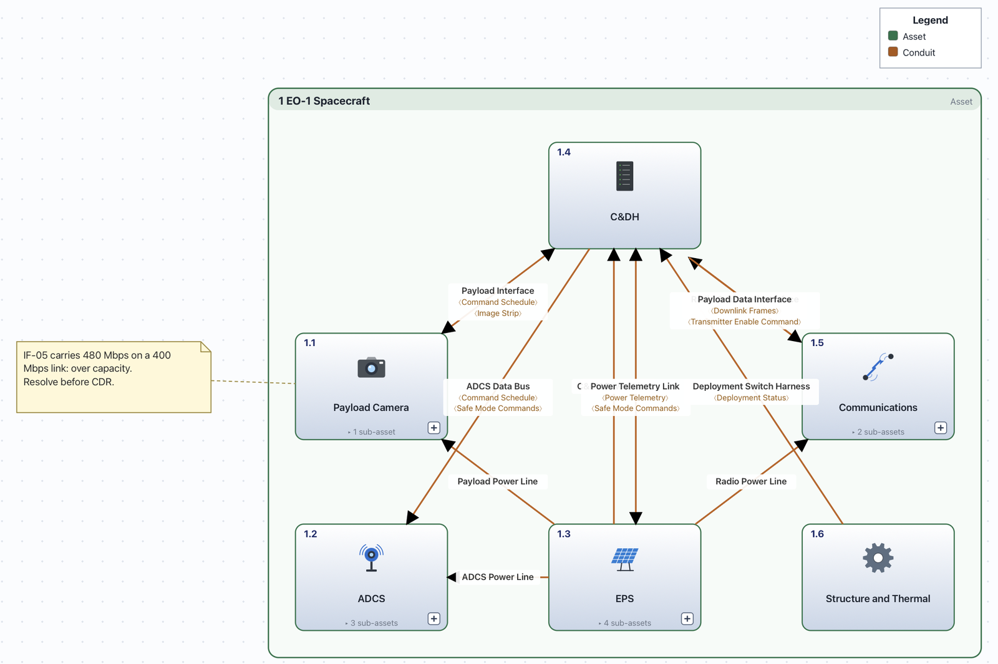Expand Communications node using plus button
The width and height of the screenshot is (998, 664).
941,428
